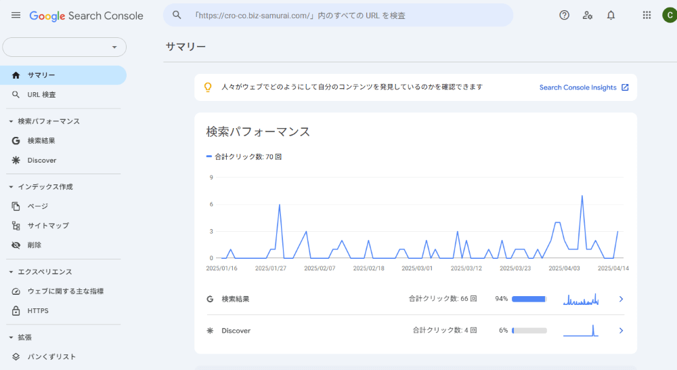Click Discover label in performance card

tap(236, 331)
